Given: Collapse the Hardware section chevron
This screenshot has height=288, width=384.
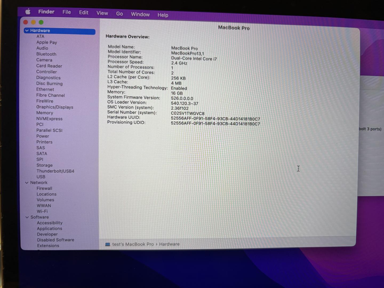Looking at the screenshot, I should coord(27,31).
